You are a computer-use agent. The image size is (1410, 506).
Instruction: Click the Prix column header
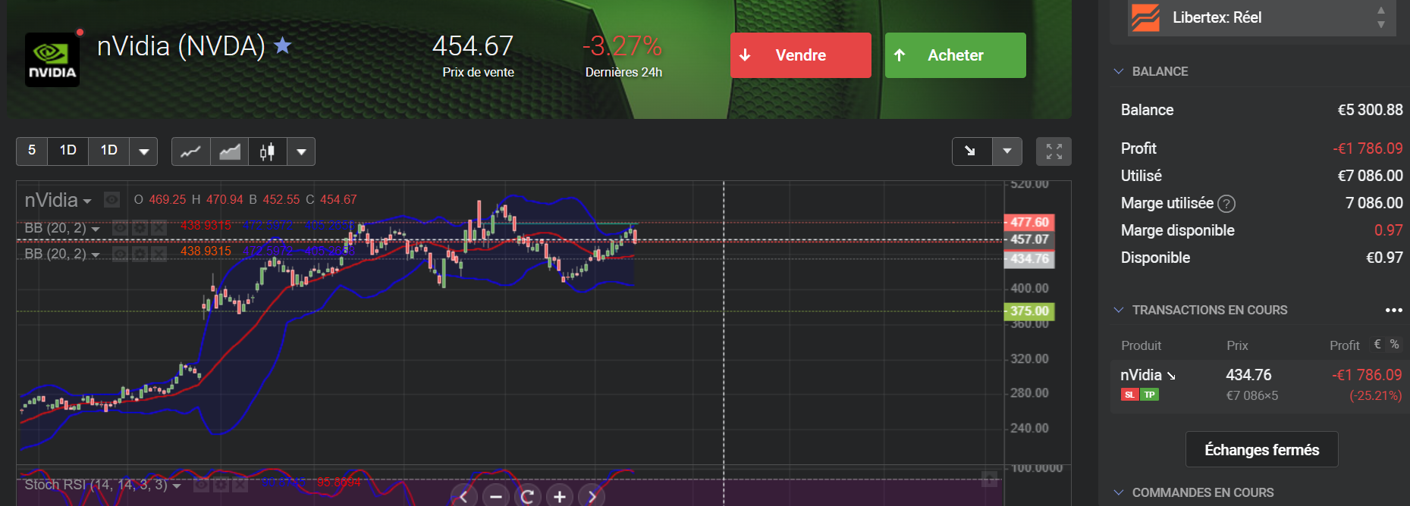click(x=1237, y=345)
